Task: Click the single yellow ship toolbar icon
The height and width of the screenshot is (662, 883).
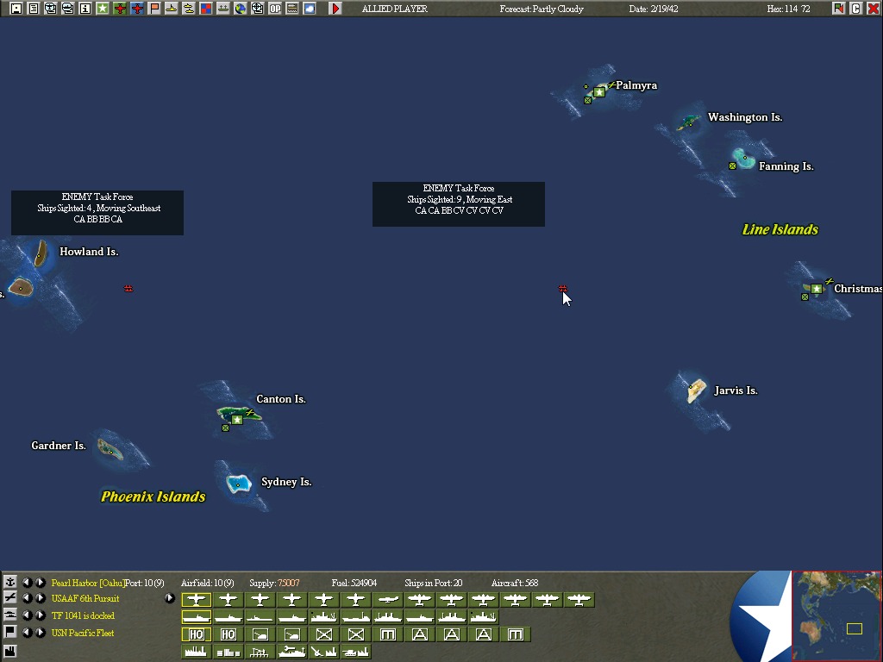Action: [x=172, y=9]
